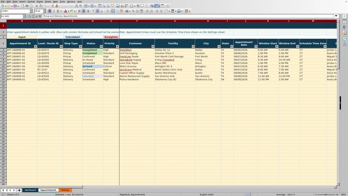This screenshot has height=196, width=348.
Task: Open the Font Size dropdown
Action: coord(44,11)
